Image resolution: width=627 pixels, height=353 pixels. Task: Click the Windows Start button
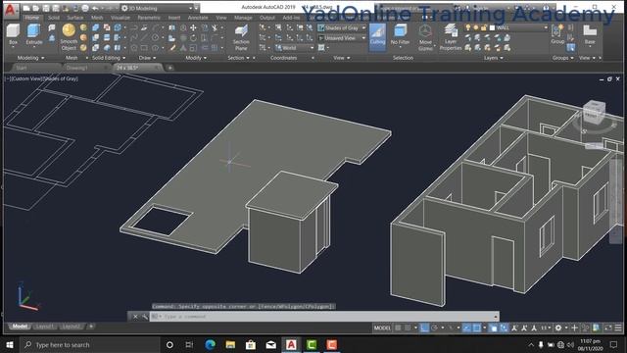(10, 344)
